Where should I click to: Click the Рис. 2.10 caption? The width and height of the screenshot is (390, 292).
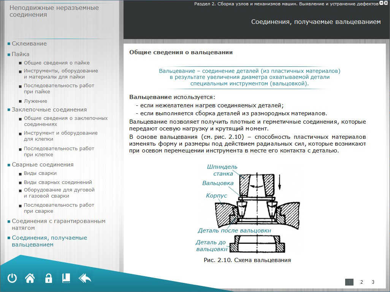247,260
